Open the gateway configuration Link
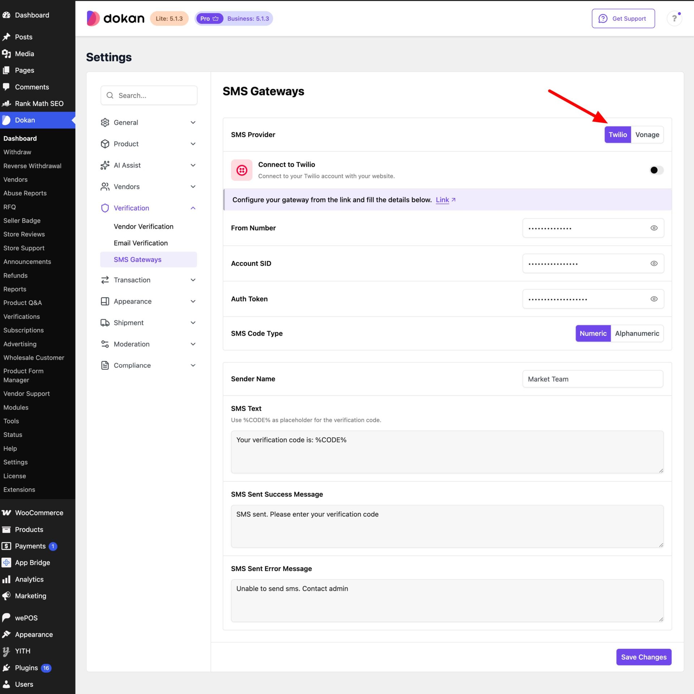Image resolution: width=694 pixels, height=694 pixels. click(x=445, y=200)
